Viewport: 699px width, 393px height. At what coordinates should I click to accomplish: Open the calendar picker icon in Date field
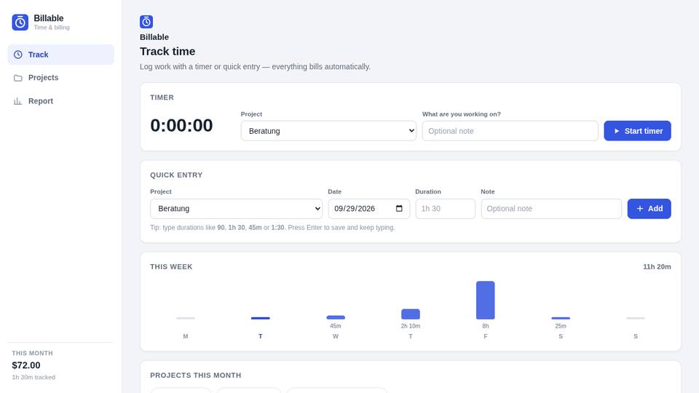tap(399, 209)
